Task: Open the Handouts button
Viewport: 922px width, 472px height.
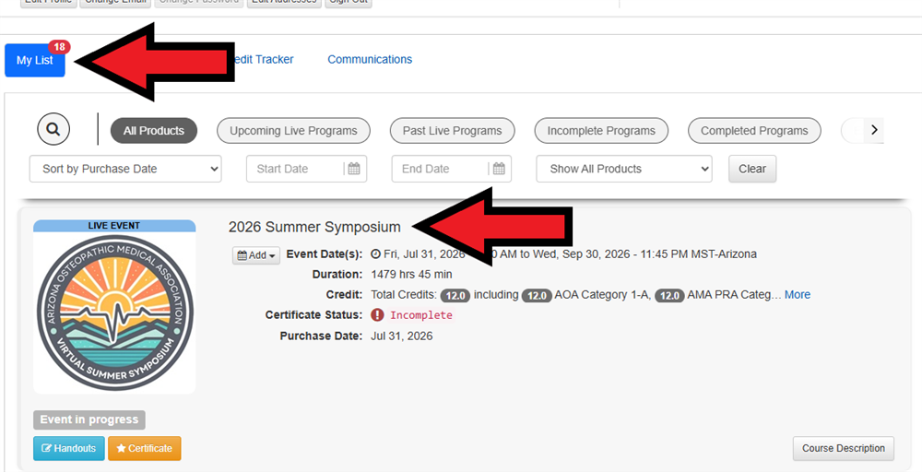Action: click(69, 448)
